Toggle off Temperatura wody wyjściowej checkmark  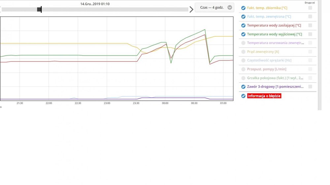point(243,34)
